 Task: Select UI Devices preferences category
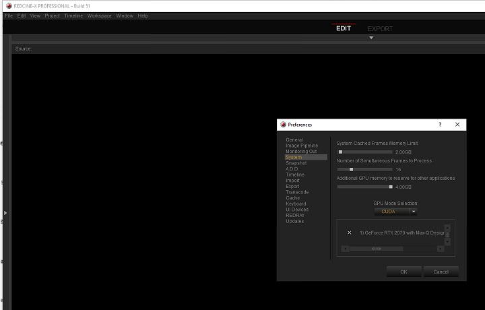click(x=297, y=210)
